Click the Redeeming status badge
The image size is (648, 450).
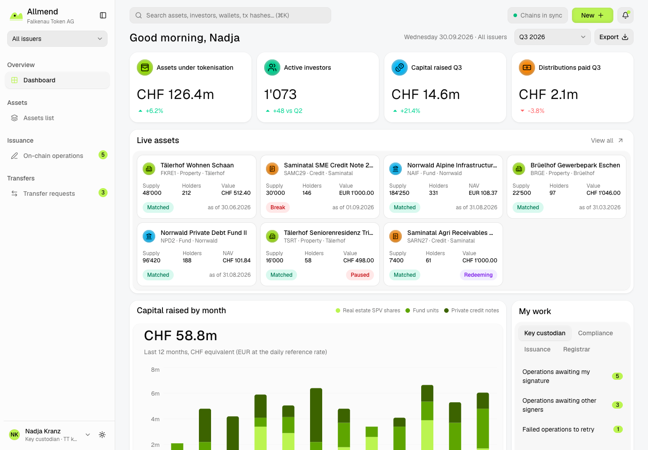pyautogui.click(x=478, y=275)
